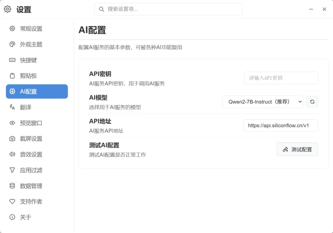Open 预览窗口 settings
The image size is (333, 233).
pos(37,123)
